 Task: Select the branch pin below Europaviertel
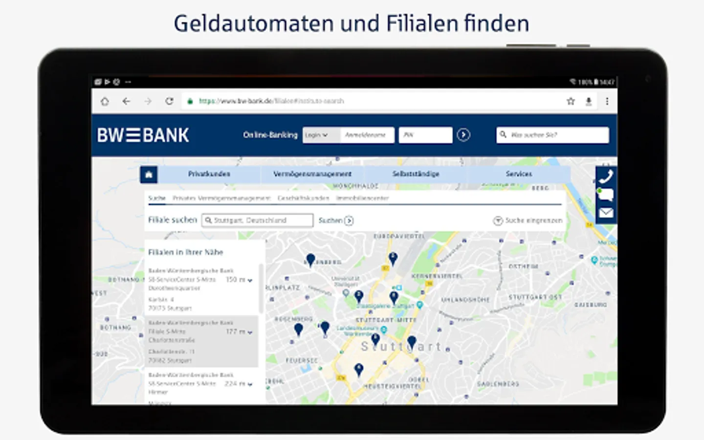tap(393, 258)
